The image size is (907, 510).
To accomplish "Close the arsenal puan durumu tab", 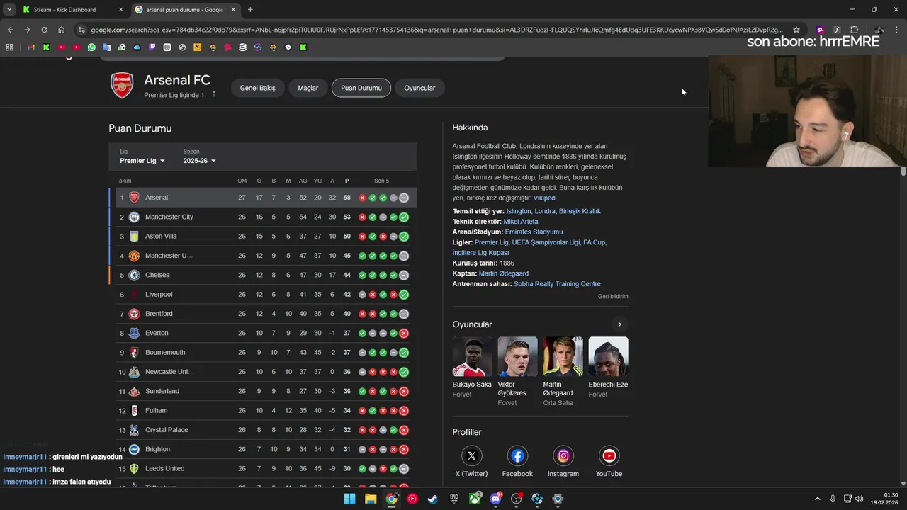I will (x=232, y=10).
